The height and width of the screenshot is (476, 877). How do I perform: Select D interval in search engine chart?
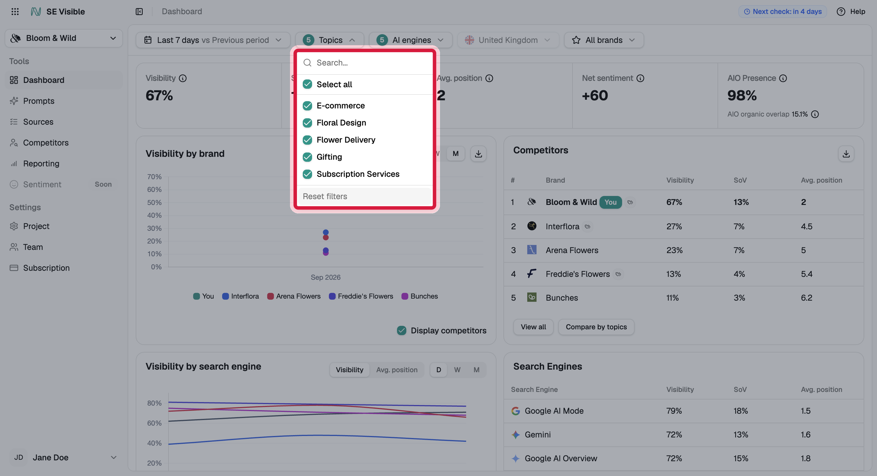438,370
